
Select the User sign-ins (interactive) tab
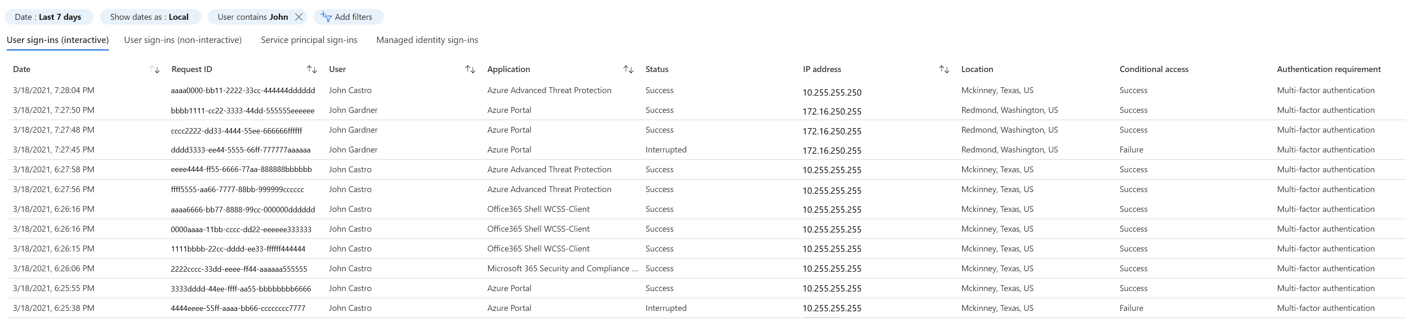pyautogui.click(x=58, y=40)
